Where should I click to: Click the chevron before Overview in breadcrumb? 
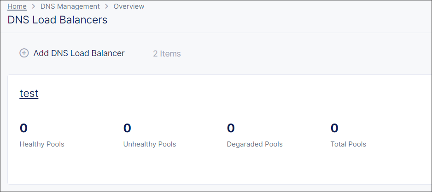click(106, 6)
